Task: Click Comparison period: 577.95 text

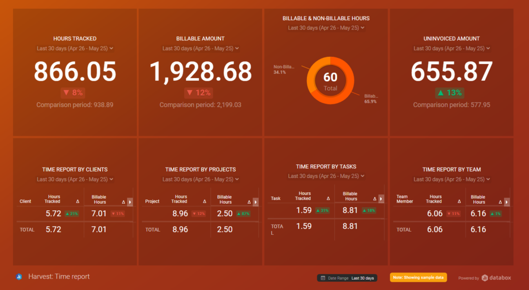Action: pyautogui.click(x=452, y=105)
